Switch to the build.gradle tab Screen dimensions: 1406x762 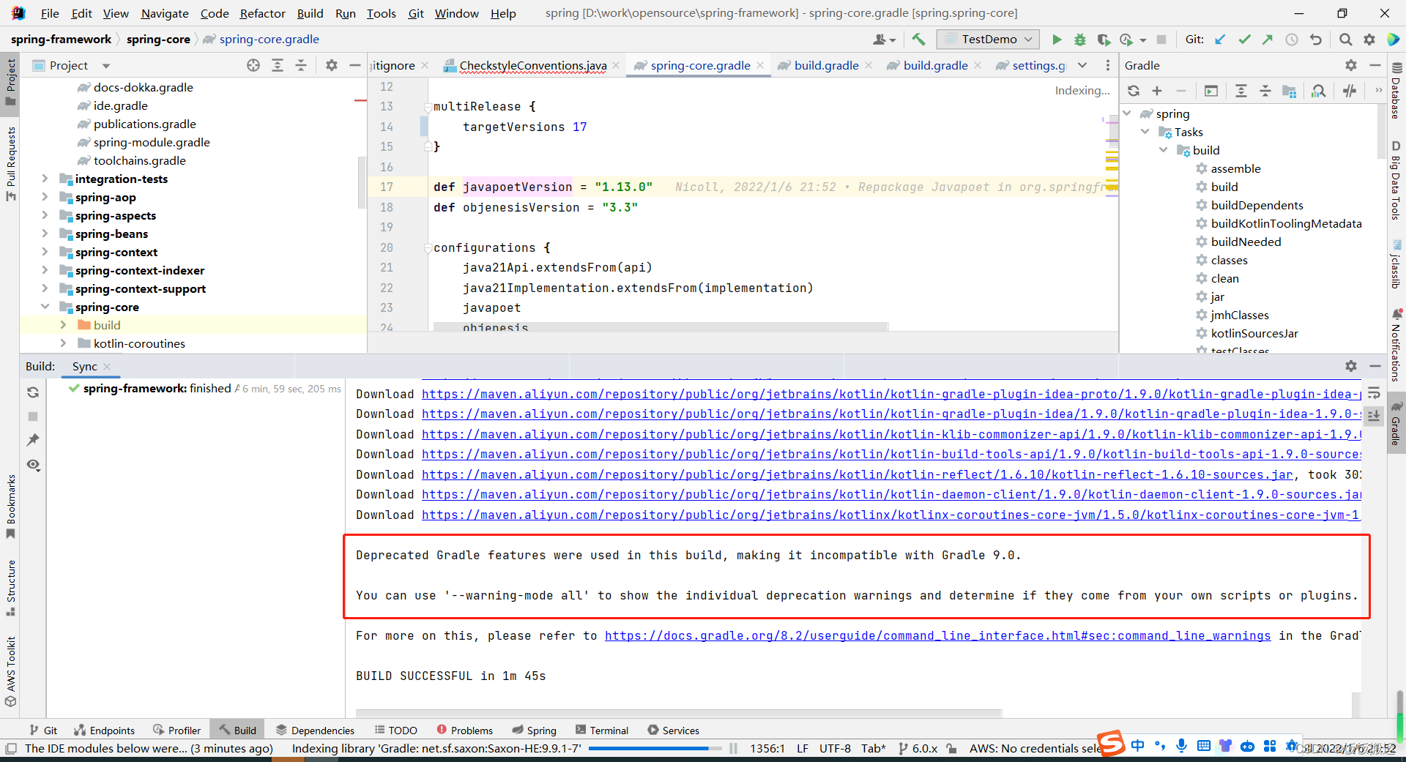[825, 65]
